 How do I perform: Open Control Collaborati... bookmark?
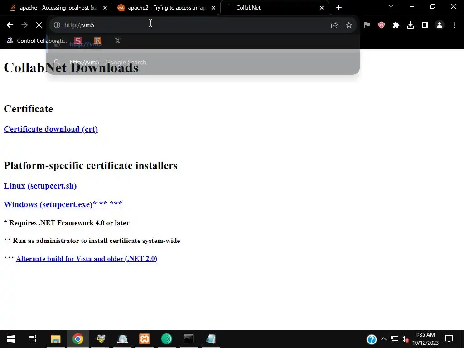click(x=37, y=41)
